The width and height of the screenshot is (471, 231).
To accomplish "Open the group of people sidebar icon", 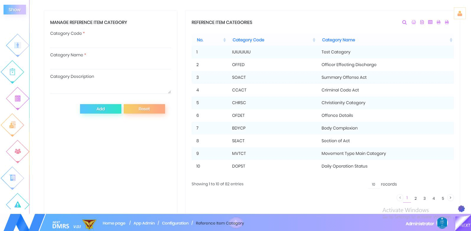I will (x=18, y=151).
